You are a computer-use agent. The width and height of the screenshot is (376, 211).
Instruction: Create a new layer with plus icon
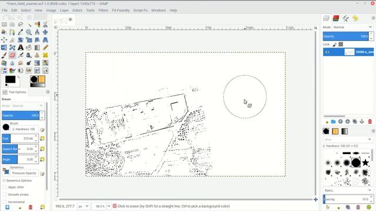(327, 122)
